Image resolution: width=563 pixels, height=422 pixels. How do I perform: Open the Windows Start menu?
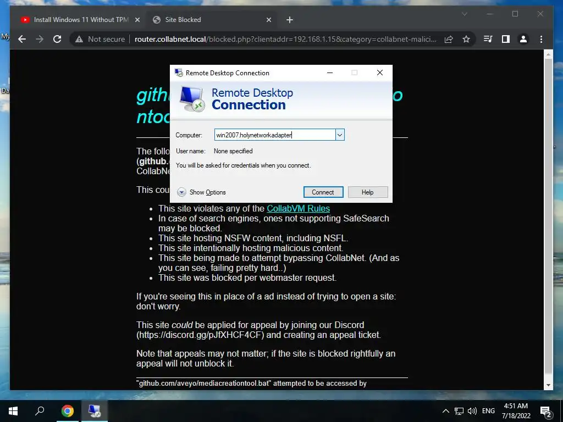13,411
